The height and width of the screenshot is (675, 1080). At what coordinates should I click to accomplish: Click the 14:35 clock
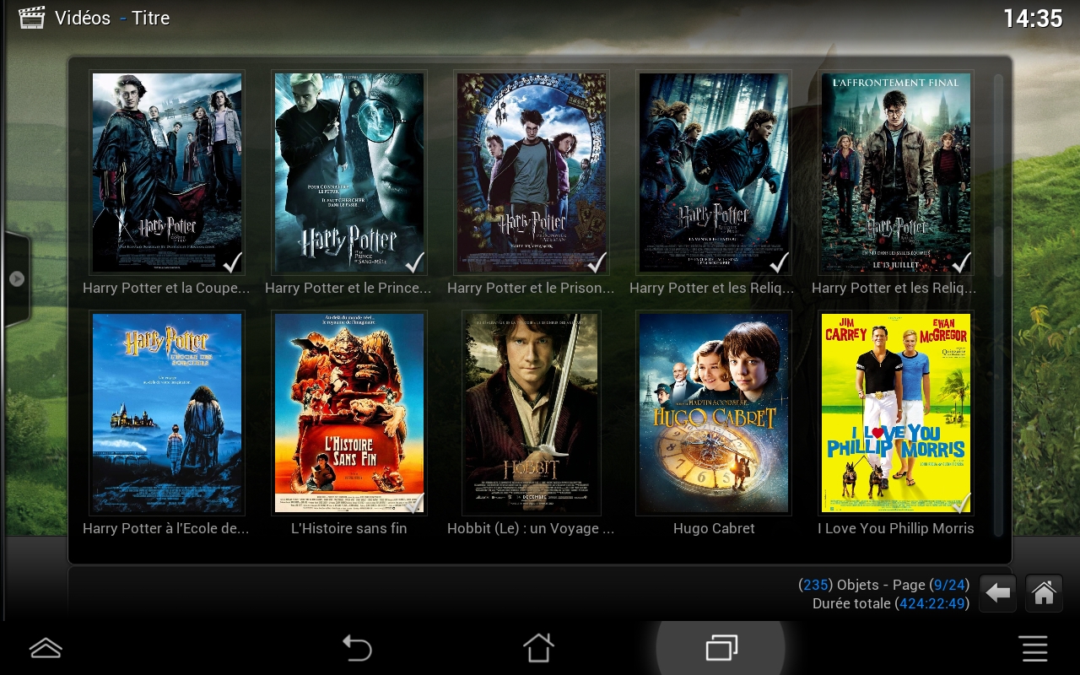(x=1033, y=18)
